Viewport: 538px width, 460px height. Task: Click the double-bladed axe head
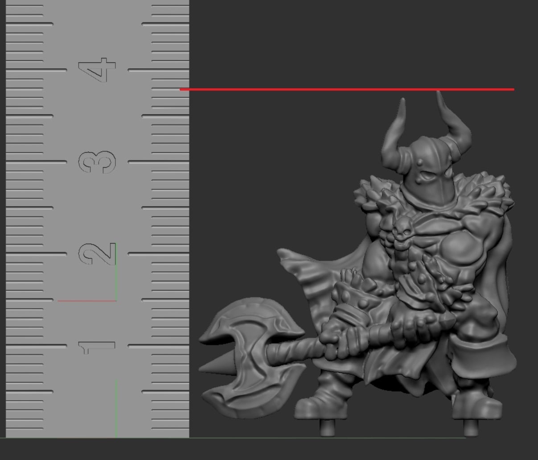pyautogui.click(x=252, y=358)
